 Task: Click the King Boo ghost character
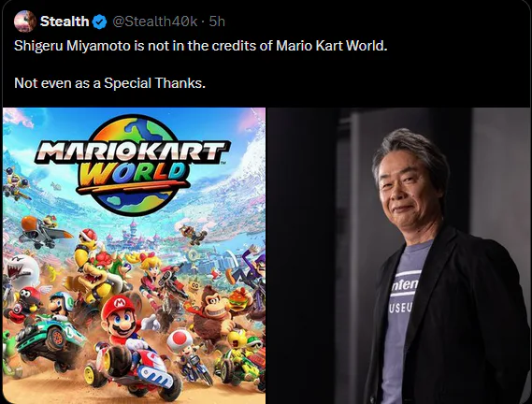[21, 271]
